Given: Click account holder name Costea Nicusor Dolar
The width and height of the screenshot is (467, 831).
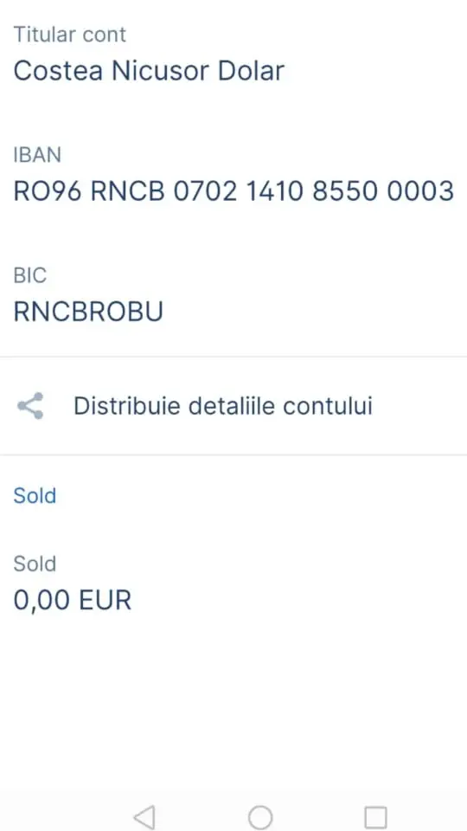Looking at the screenshot, I should (149, 71).
